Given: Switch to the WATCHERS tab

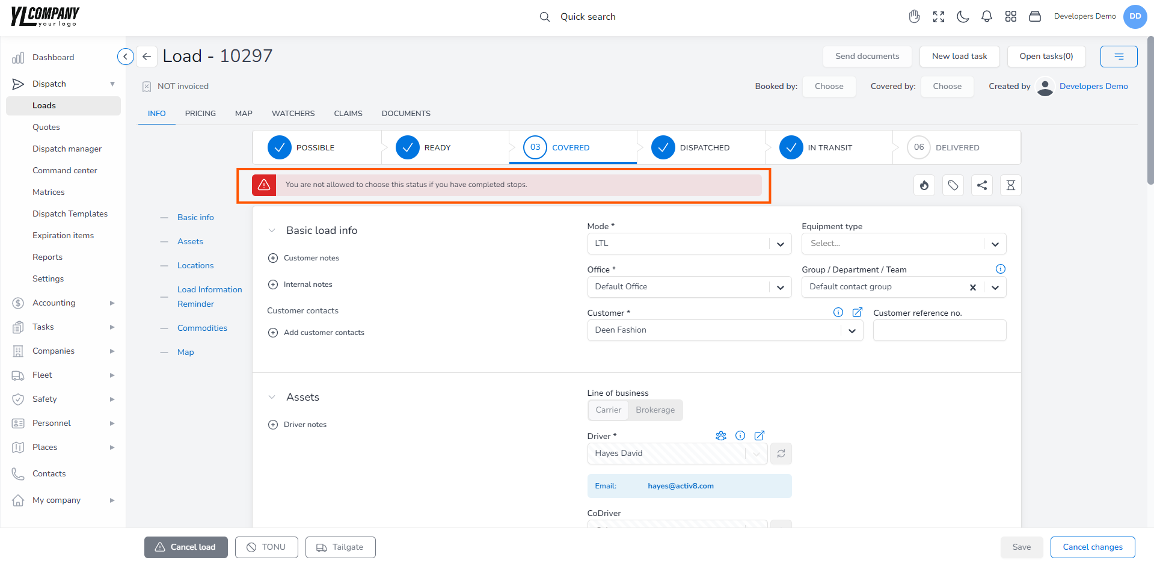Looking at the screenshot, I should (x=293, y=114).
